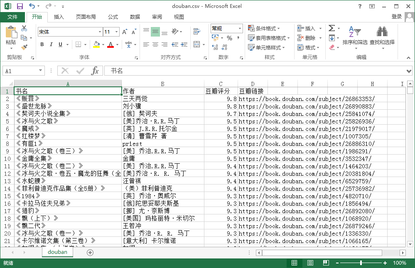Switch to the 数据 ribbon tab
The height and width of the screenshot is (268, 415).
tap(135, 17)
